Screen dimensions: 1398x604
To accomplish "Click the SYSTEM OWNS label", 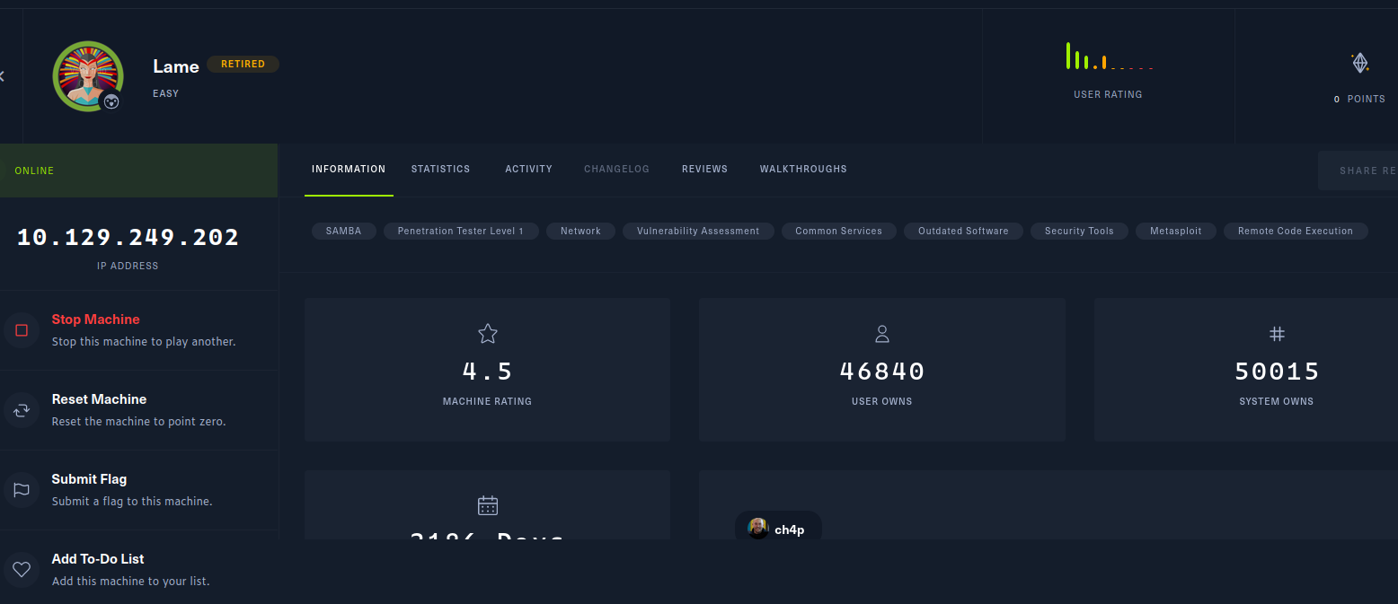I will (1277, 401).
